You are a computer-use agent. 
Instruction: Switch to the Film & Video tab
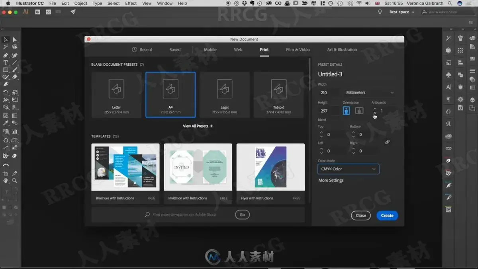298,50
